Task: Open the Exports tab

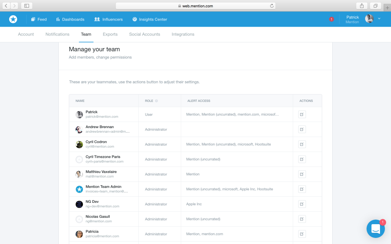Action: point(110,34)
